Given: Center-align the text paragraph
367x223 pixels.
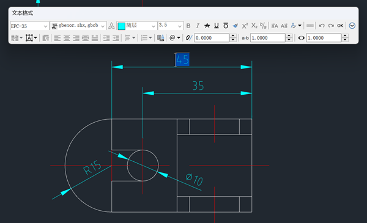Looking at the screenshot, I should point(67,38).
